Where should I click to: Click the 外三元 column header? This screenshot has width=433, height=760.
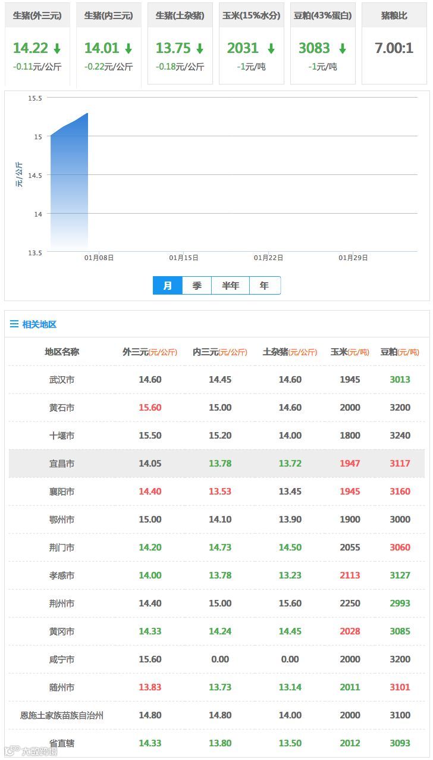(150, 352)
